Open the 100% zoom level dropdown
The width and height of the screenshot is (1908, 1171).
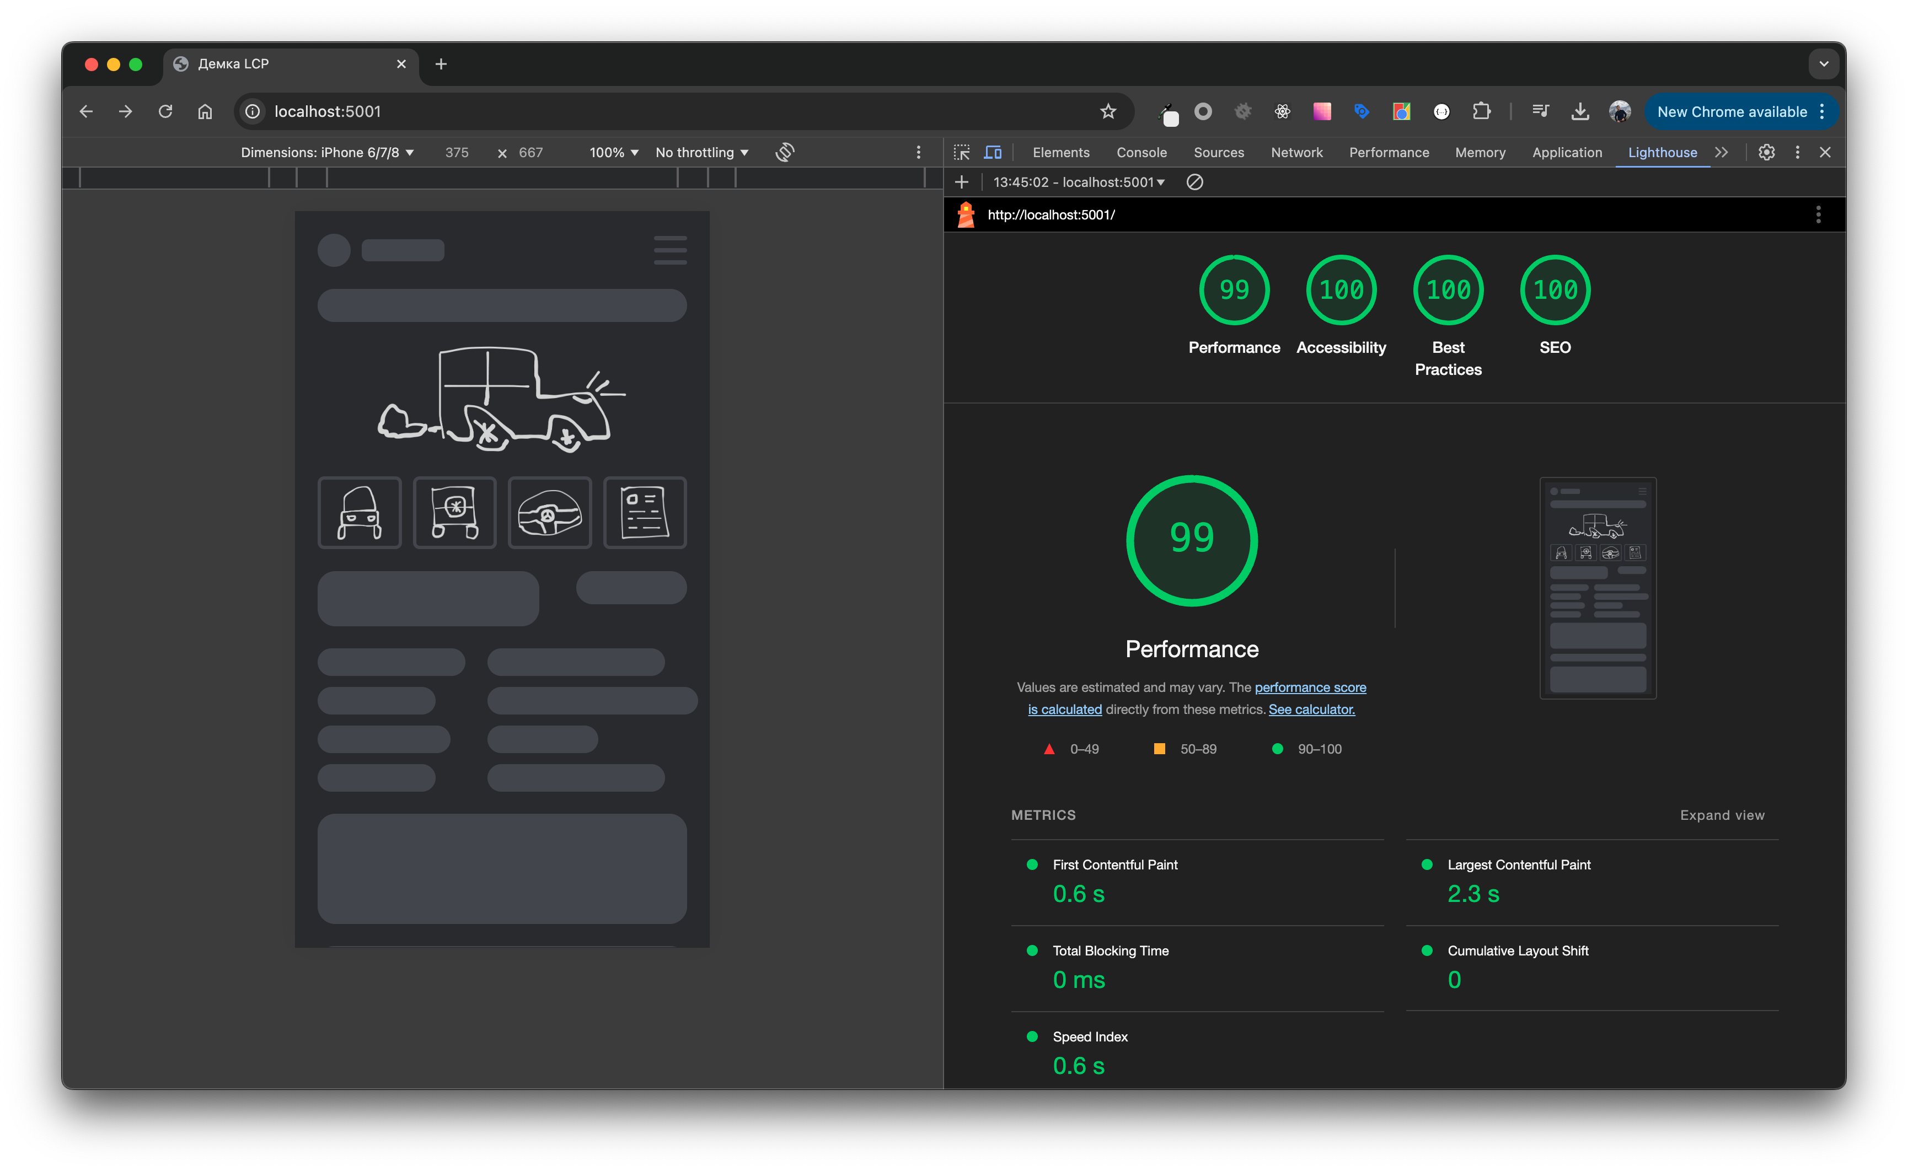pyautogui.click(x=614, y=153)
